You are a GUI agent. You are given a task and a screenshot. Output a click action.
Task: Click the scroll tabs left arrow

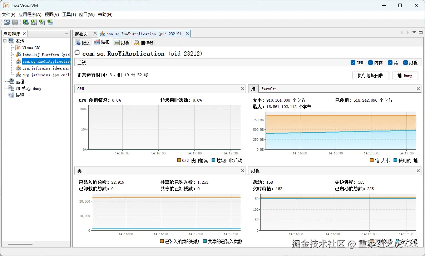tap(401, 32)
